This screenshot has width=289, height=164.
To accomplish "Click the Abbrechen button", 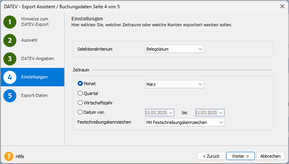I will pos(271,156).
